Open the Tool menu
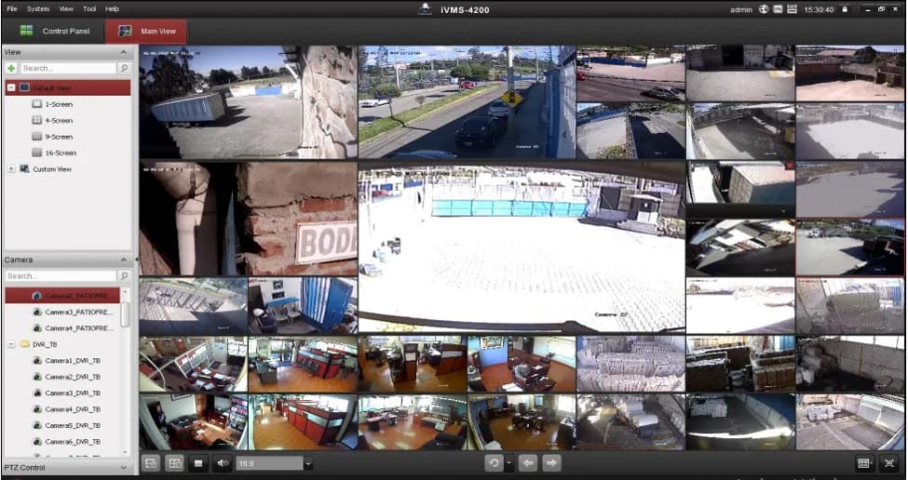Image resolution: width=908 pixels, height=480 pixels. tap(89, 8)
